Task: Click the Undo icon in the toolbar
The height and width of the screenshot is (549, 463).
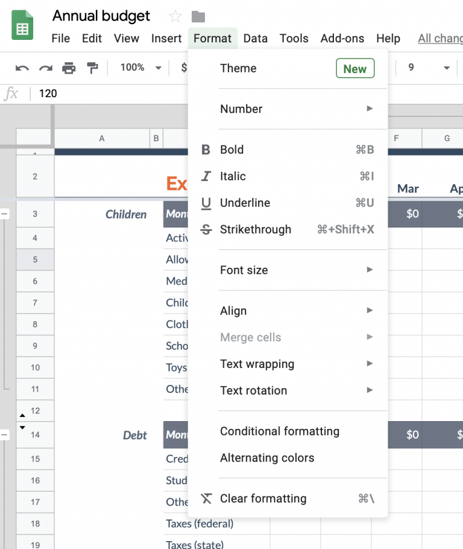Action: 22,68
